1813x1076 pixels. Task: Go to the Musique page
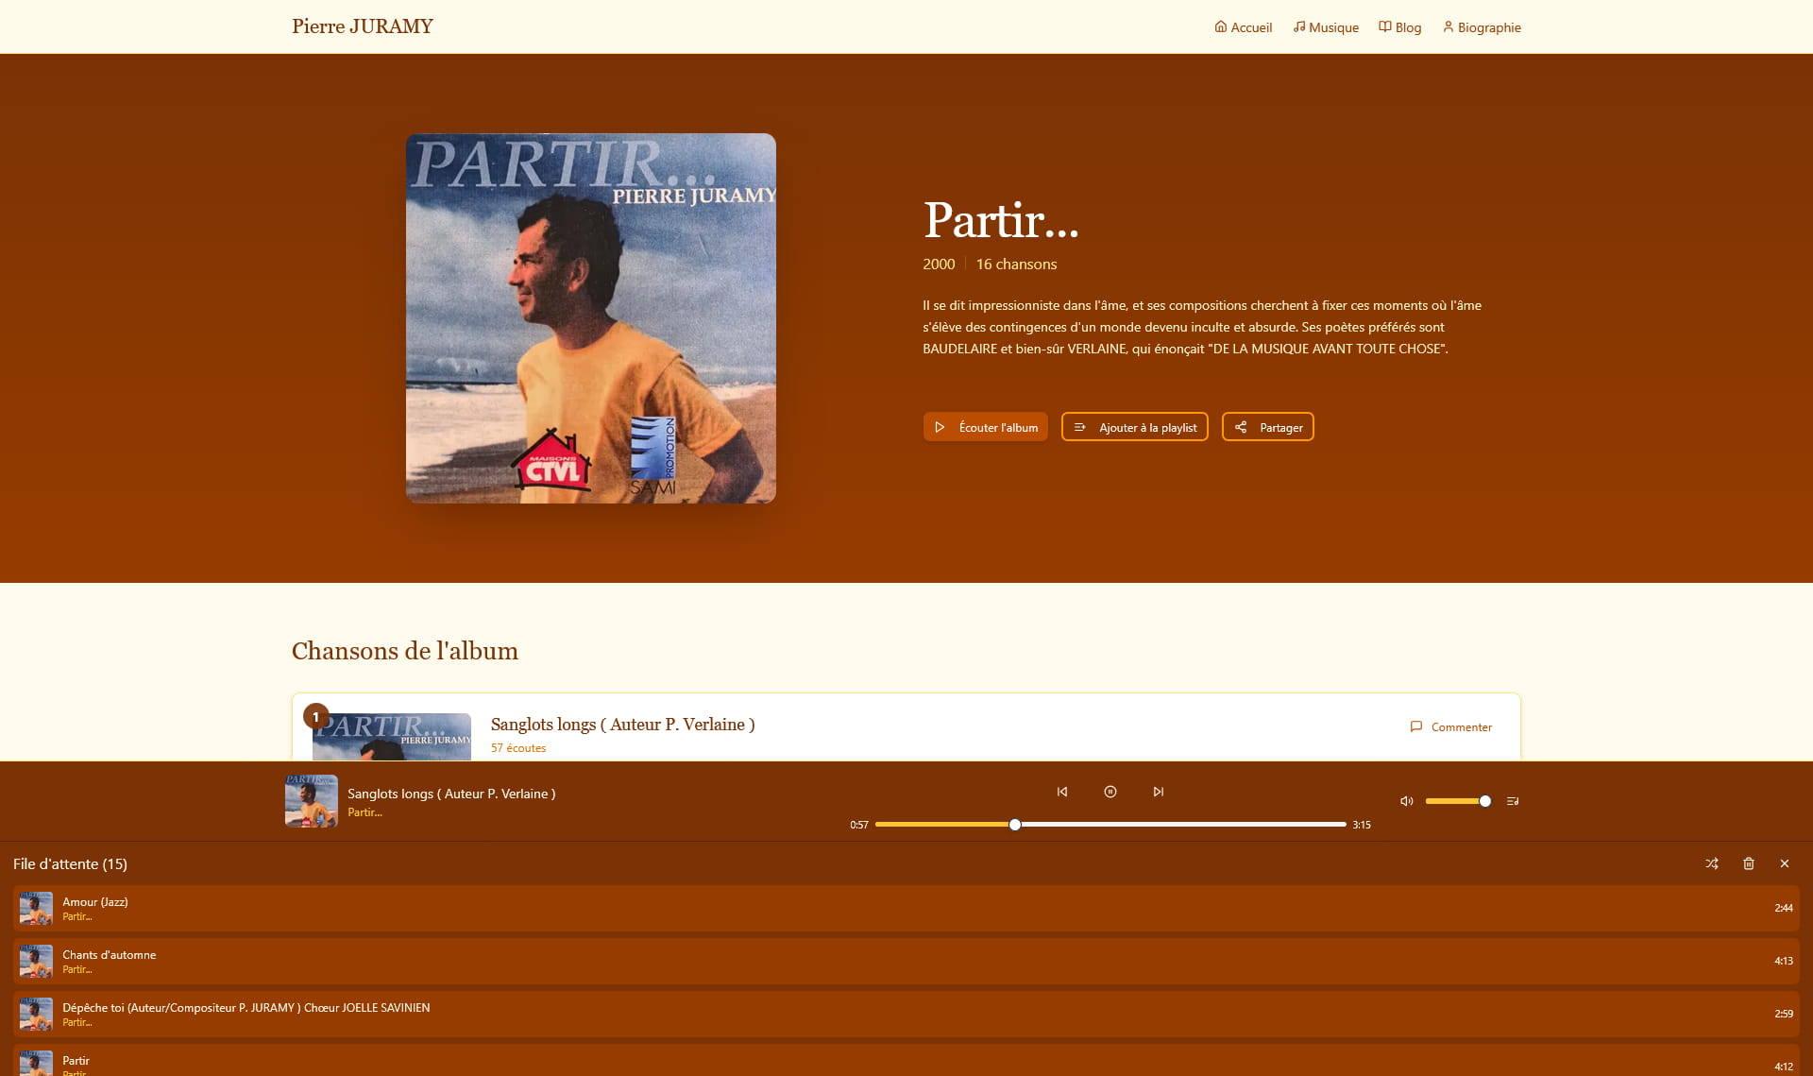pos(1326,27)
